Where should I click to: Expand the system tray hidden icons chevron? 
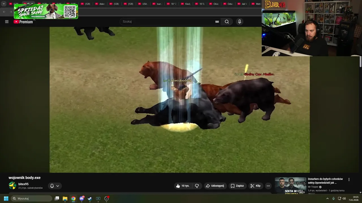pos(327,198)
